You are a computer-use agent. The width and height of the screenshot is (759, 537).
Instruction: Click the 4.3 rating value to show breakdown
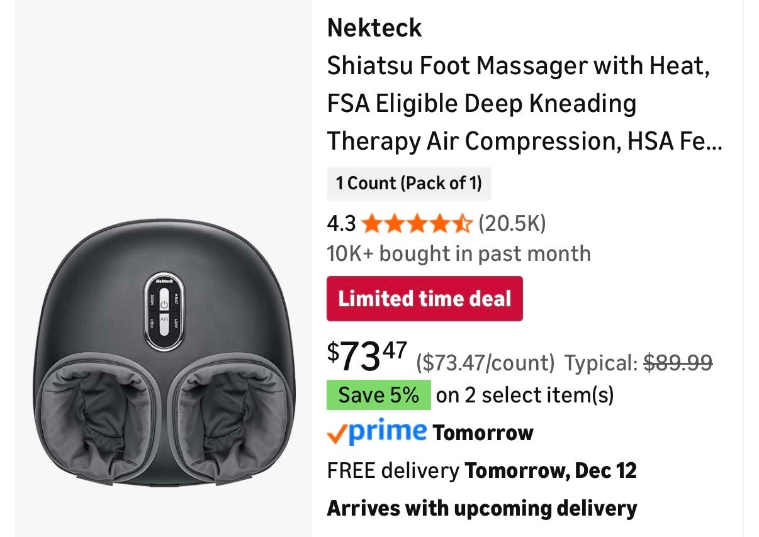[340, 223]
